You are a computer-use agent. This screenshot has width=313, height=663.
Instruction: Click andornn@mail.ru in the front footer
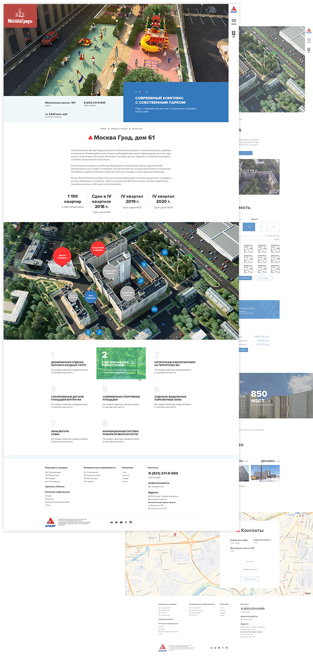(159, 483)
